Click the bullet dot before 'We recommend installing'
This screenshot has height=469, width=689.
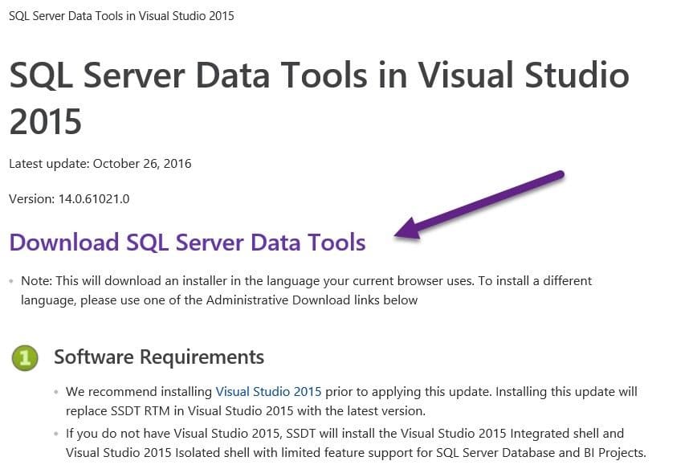pos(56,392)
